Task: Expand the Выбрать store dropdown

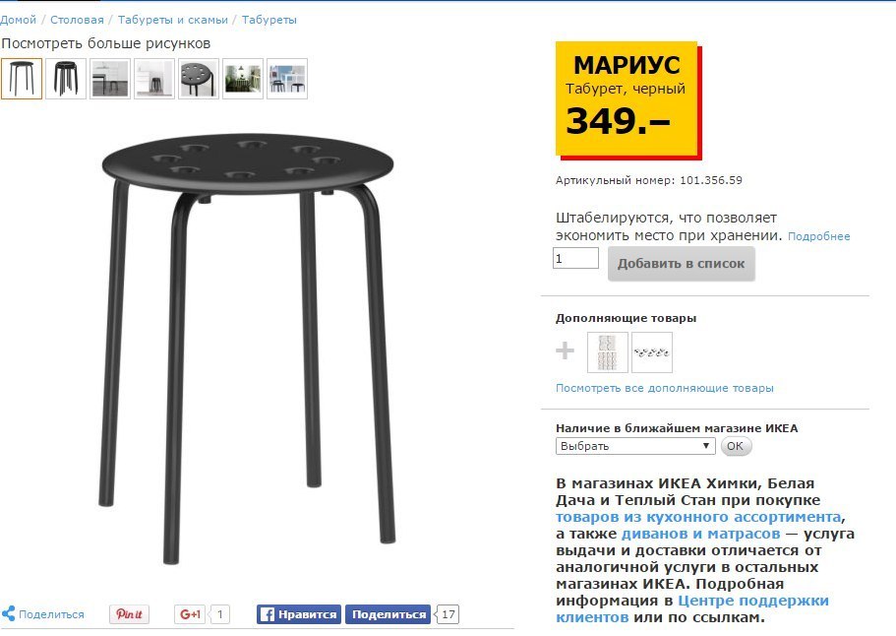Action: pos(635,446)
